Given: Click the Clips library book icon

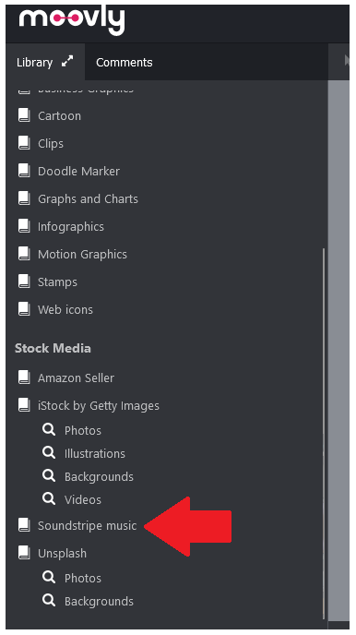Looking at the screenshot, I should click(x=24, y=143).
